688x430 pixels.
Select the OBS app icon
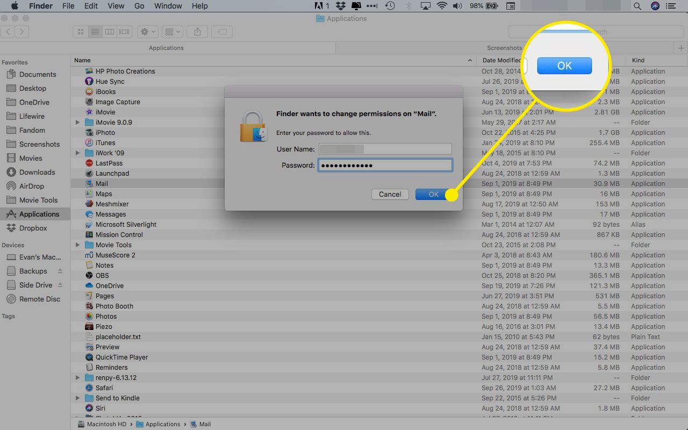point(89,276)
